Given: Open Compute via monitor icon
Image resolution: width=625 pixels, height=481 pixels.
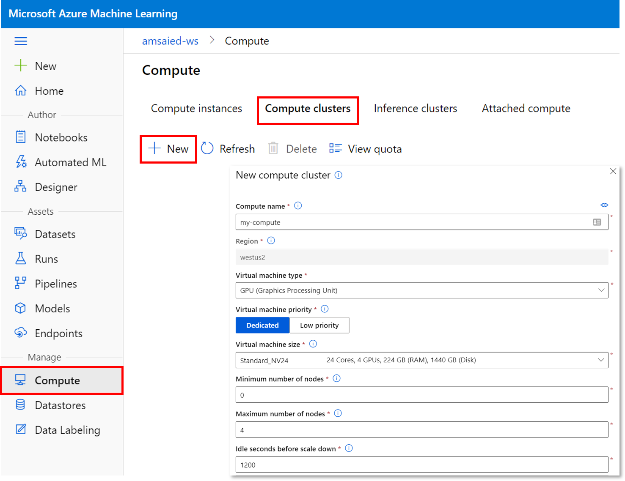Looking at the screenshot, I should (x=20, y=380).
